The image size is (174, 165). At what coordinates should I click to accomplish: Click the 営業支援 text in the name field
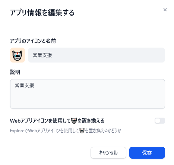(x=42, y=55)
